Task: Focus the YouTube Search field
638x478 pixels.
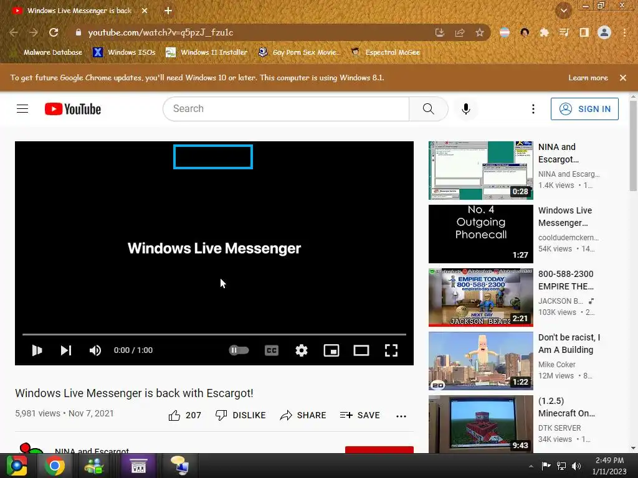Action: coord(286,109)
